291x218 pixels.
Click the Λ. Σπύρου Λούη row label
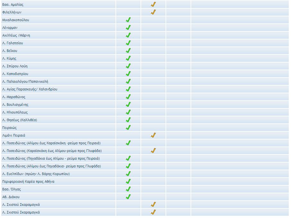point(15,66)
